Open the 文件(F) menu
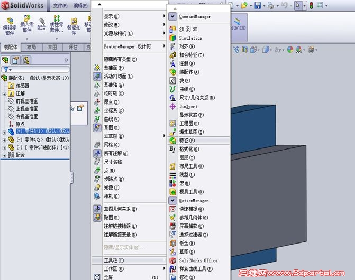 pos(60,6)
